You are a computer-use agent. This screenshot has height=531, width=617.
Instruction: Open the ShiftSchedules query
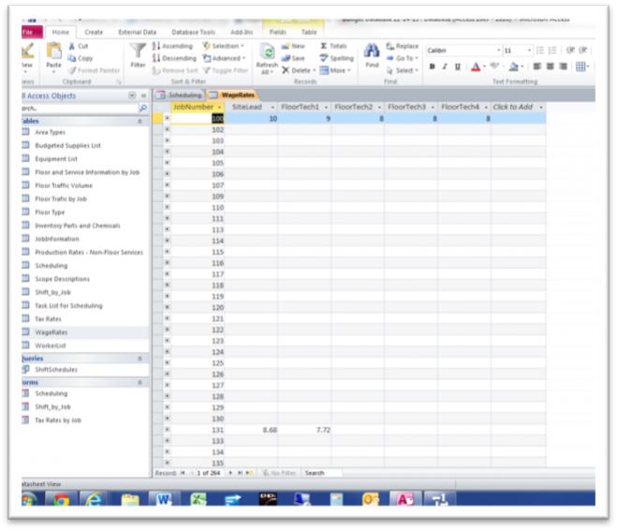tap(56, 370)
